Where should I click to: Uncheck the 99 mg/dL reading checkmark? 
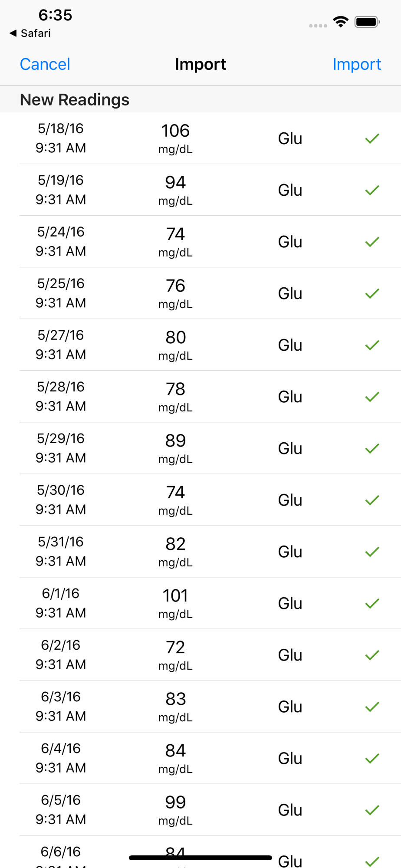(372, 810)
